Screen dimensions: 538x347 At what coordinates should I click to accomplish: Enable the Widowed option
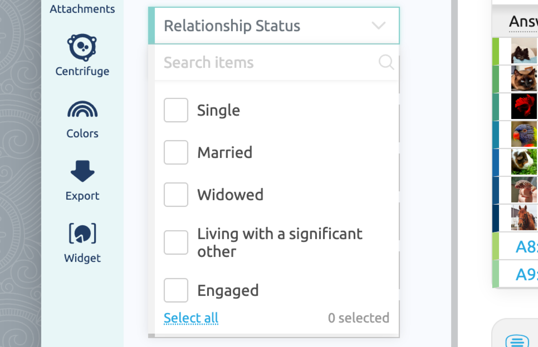coord(176,195)
